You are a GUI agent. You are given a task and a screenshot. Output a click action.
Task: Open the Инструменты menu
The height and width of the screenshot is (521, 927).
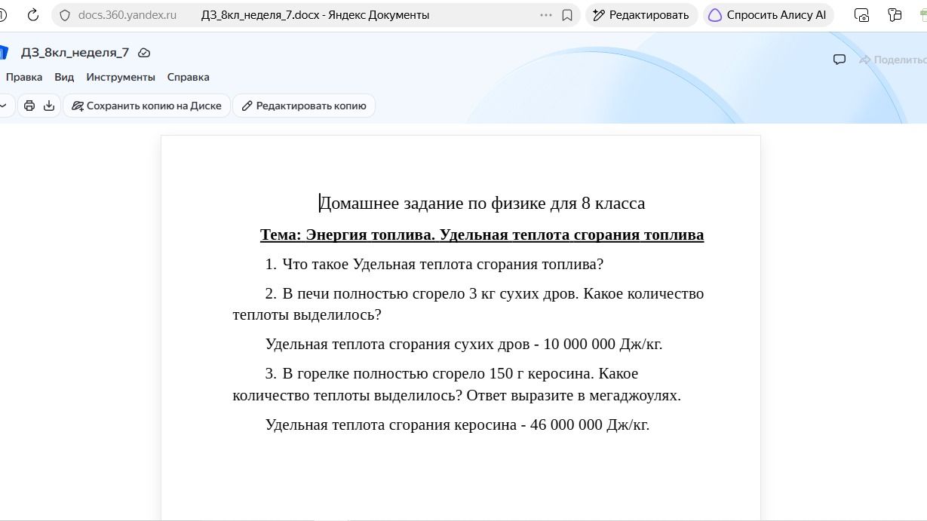[x=121, y=77]
